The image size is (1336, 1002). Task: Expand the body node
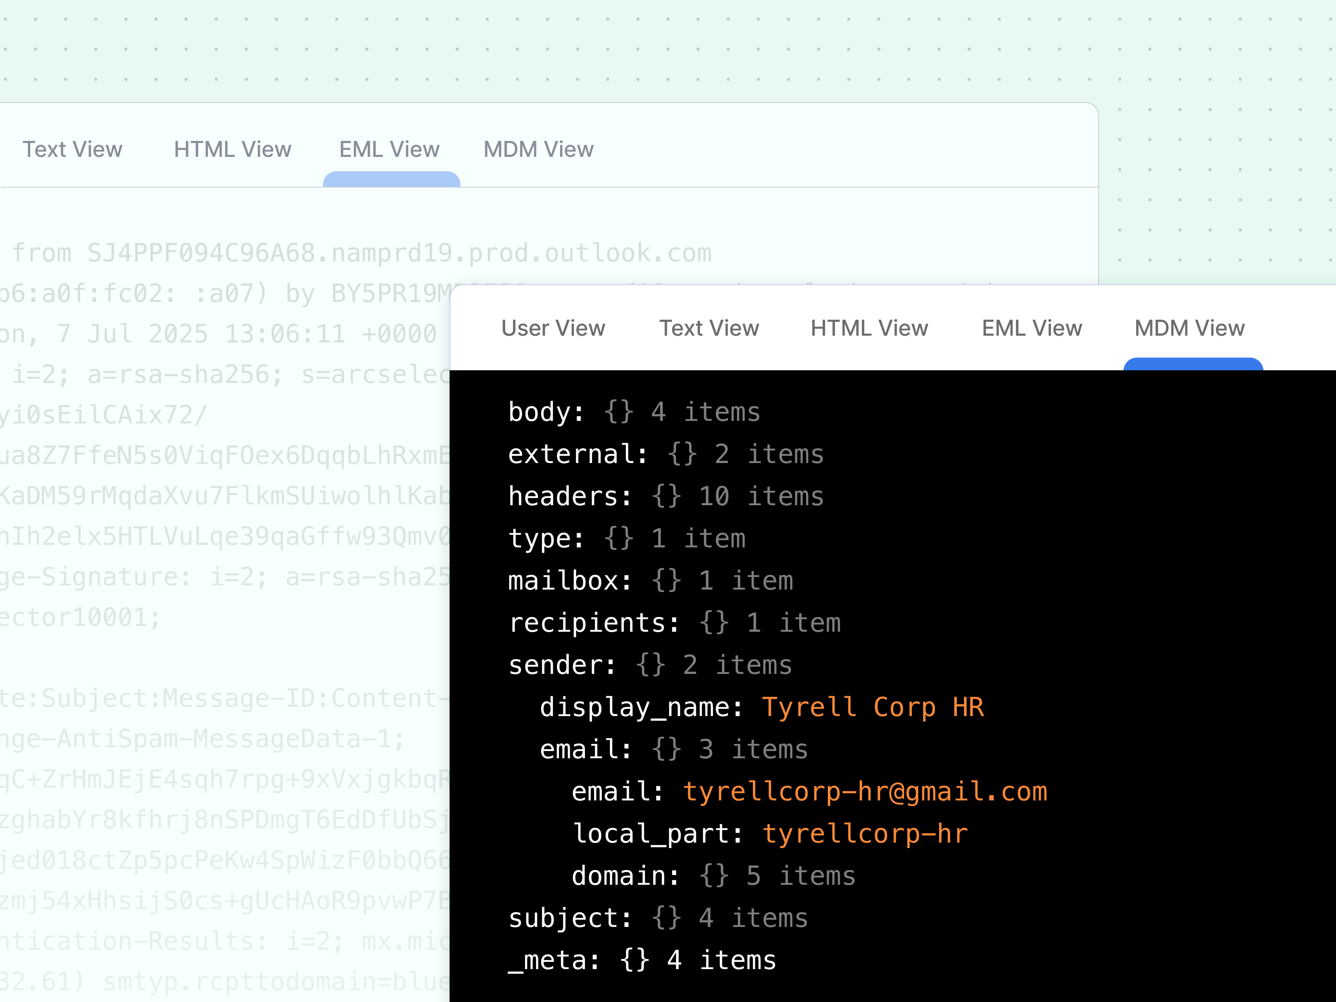click(x=545, y=412)
